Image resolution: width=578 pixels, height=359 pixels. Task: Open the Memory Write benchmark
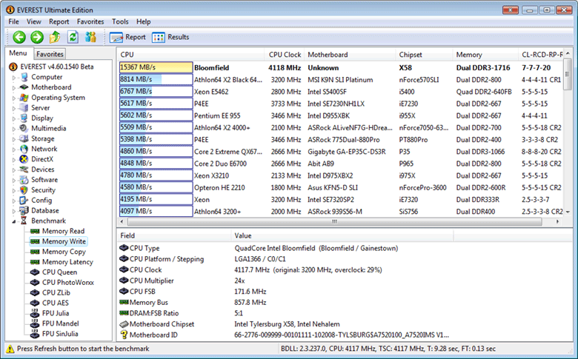click(x=64, y=241)
